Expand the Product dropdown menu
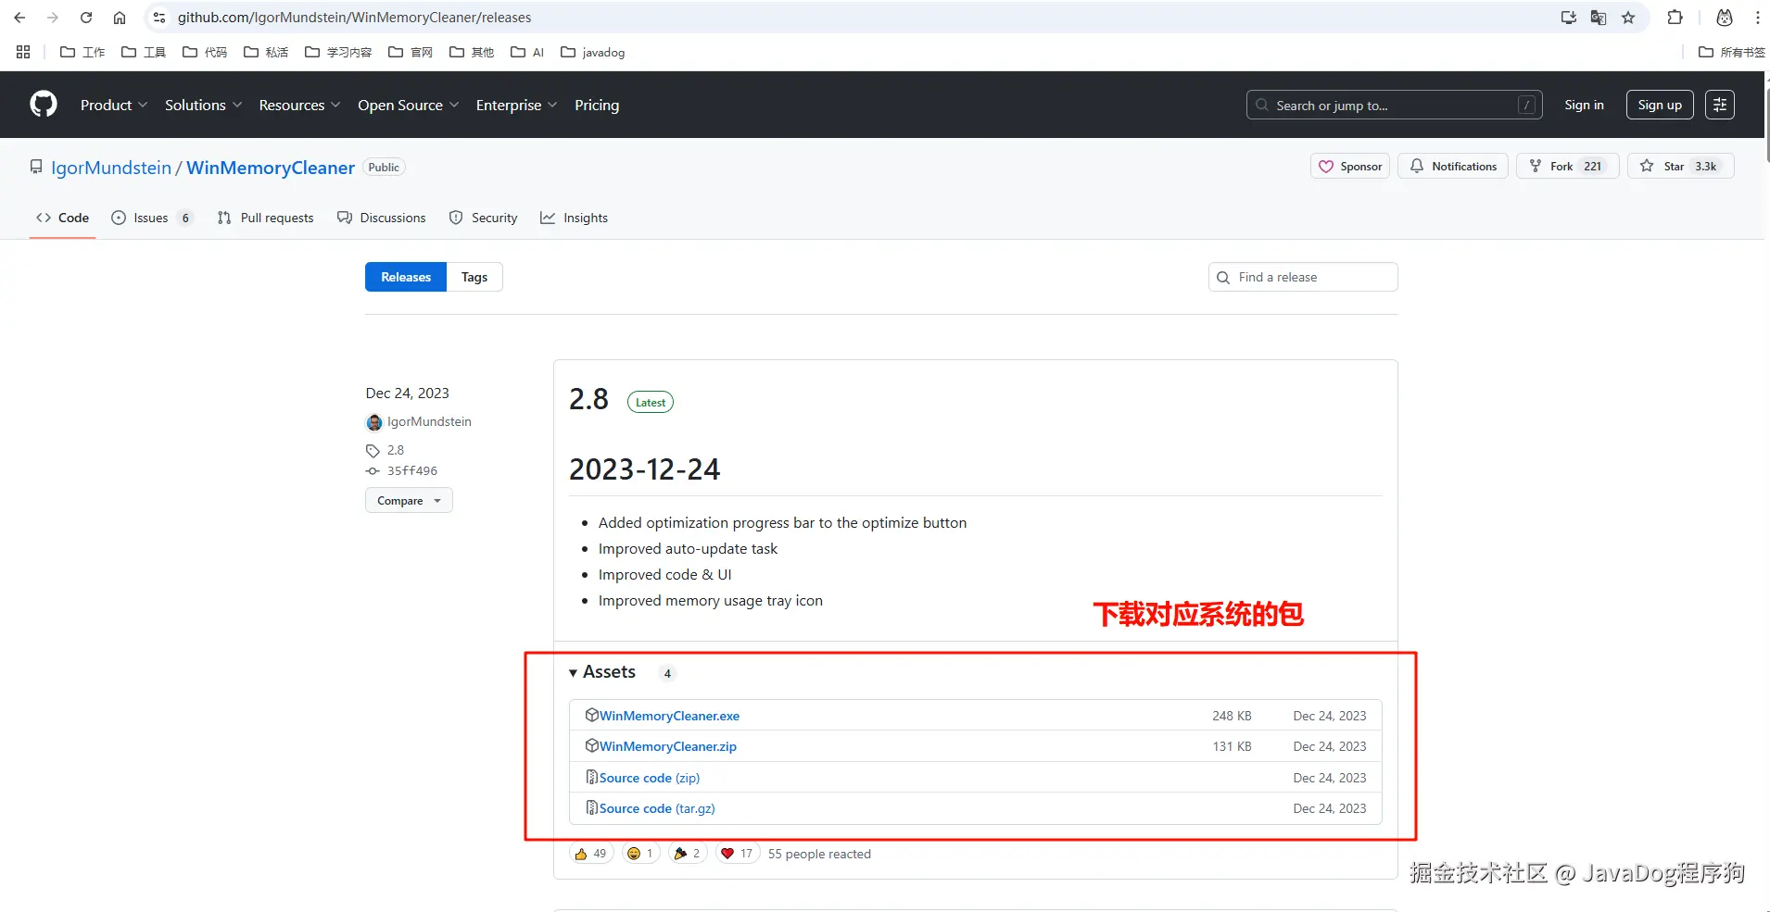This screenshot has height=912, width=1770. click(114, 105)
